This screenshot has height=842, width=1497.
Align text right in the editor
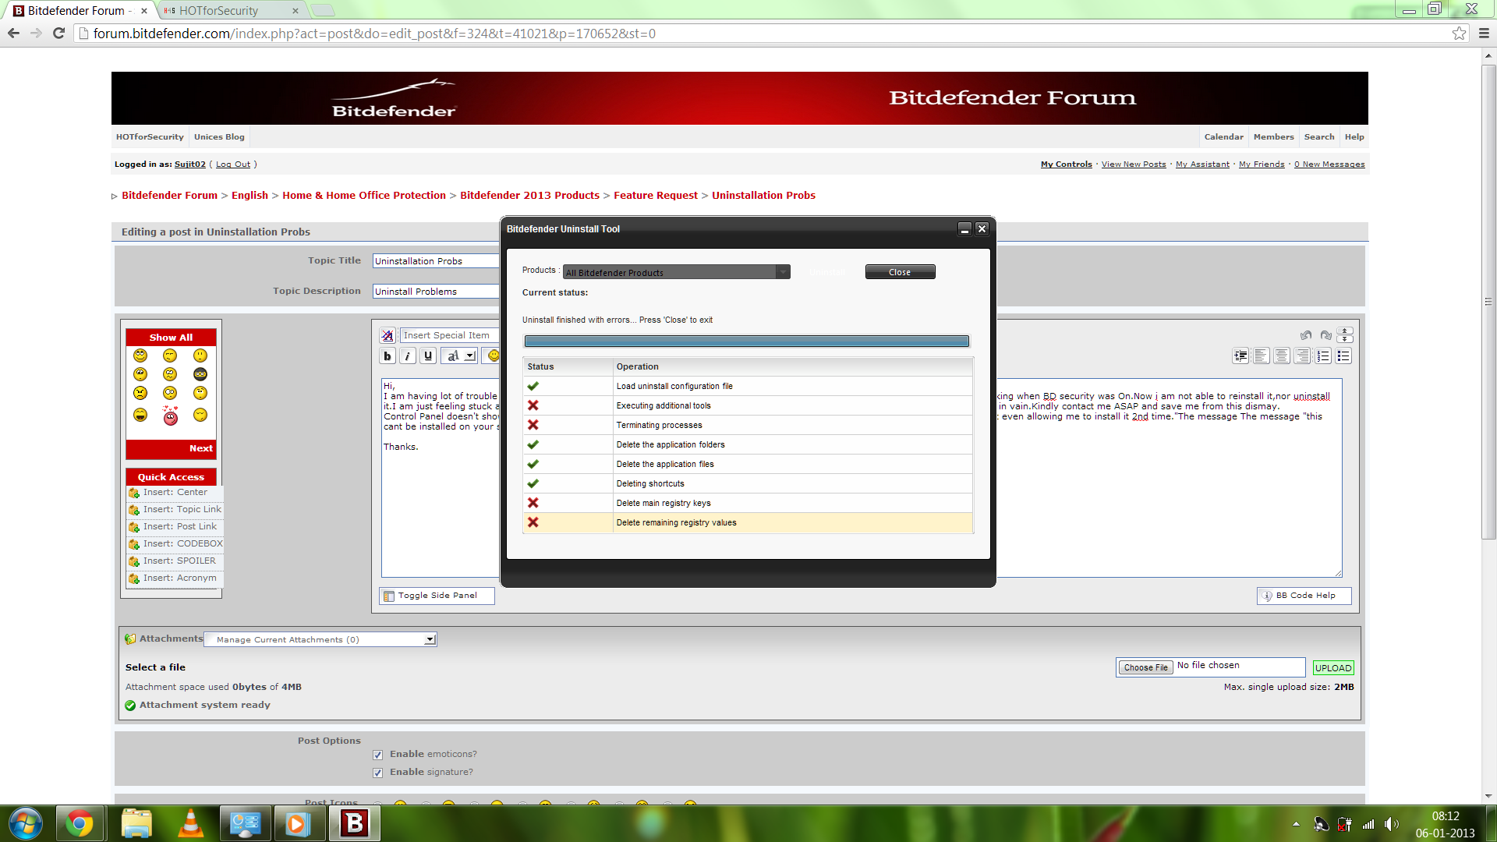[1302, 356]
